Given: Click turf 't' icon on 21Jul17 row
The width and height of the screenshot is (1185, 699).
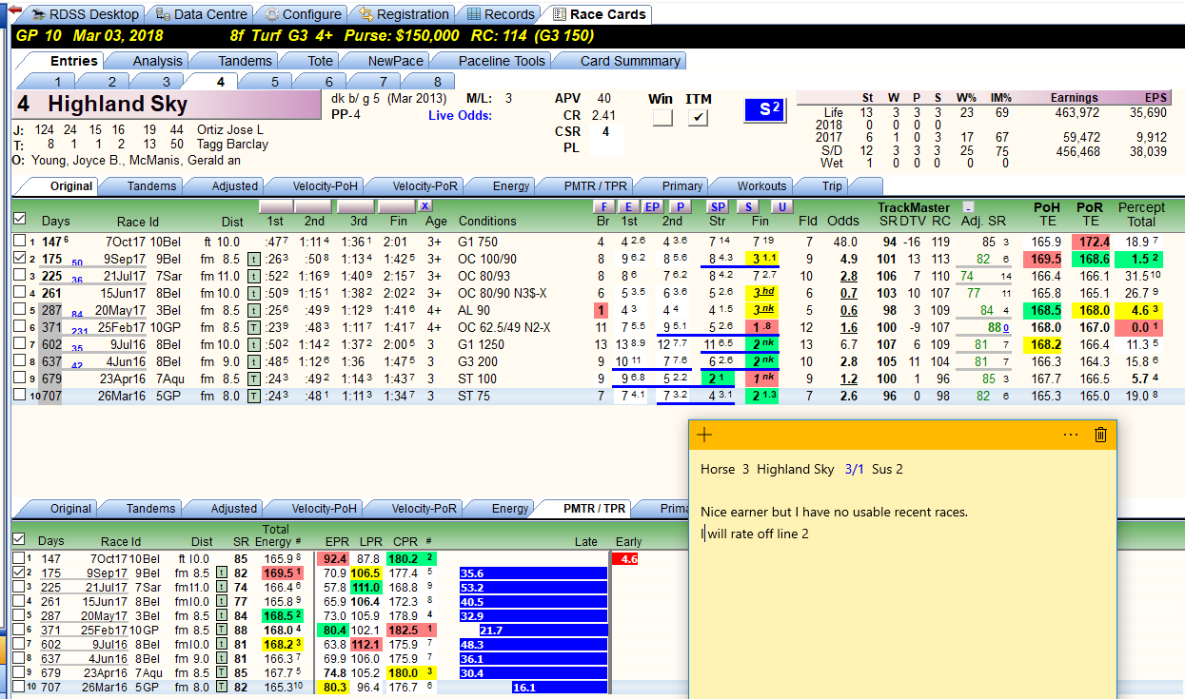Looking at the screenshot, I should pyautogui.click(x=254, y=275).
